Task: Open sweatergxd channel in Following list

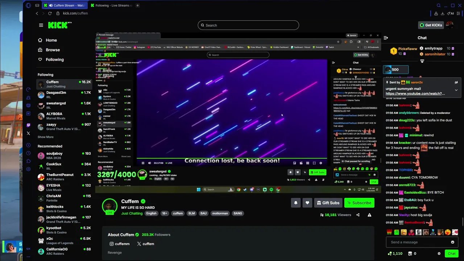Action: [64, 105]
